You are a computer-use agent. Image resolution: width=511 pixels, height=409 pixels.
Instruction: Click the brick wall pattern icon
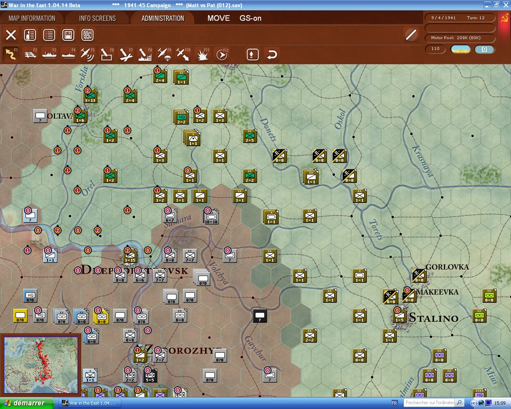87,35
